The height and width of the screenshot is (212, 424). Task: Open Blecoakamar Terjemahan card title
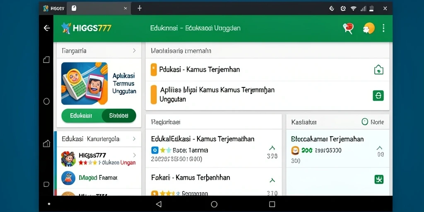pyautogui.click(x=327, y=139)
